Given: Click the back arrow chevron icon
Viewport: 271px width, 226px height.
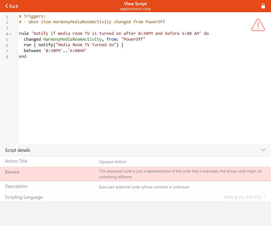Looking at the screenshot, I should (x=6, y=6).
